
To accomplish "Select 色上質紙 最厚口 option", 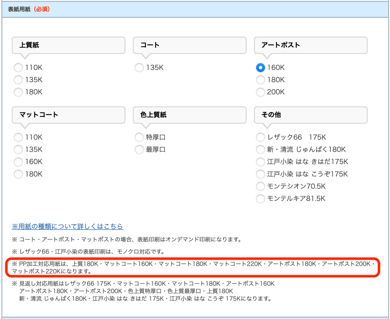I will point(139,149).
